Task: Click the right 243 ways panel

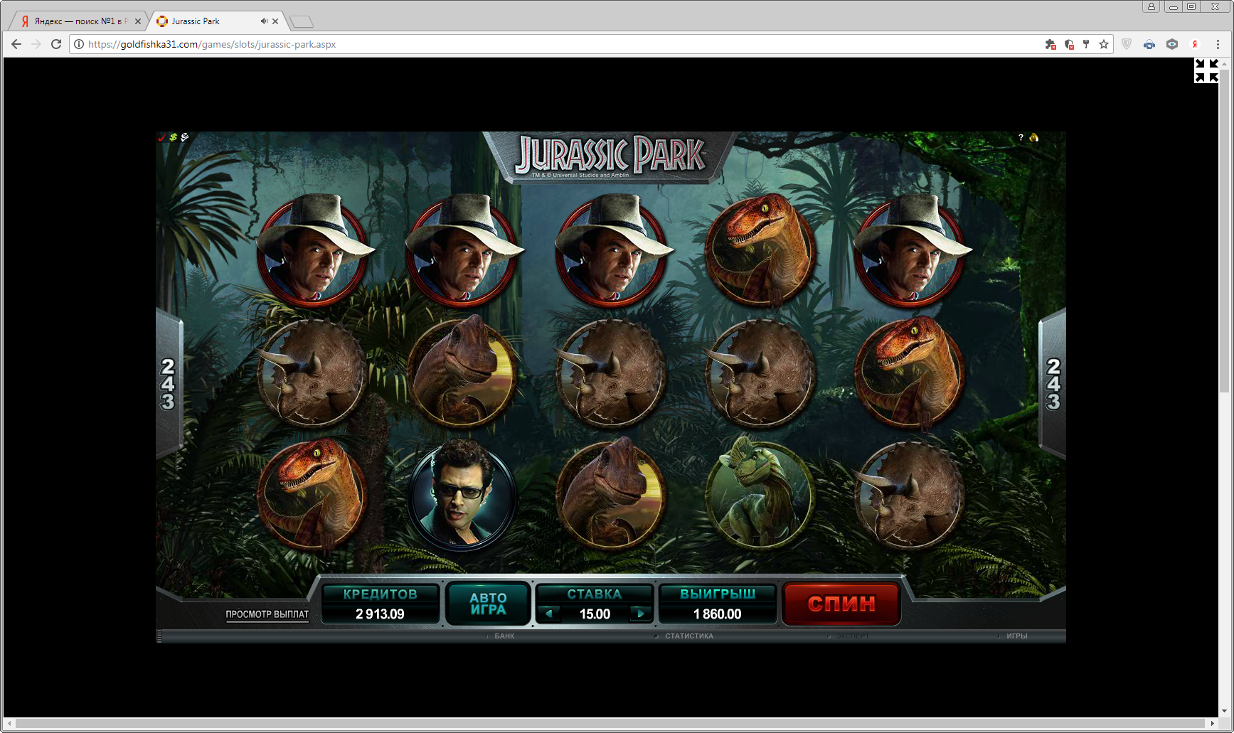Action: [1053, 384]
